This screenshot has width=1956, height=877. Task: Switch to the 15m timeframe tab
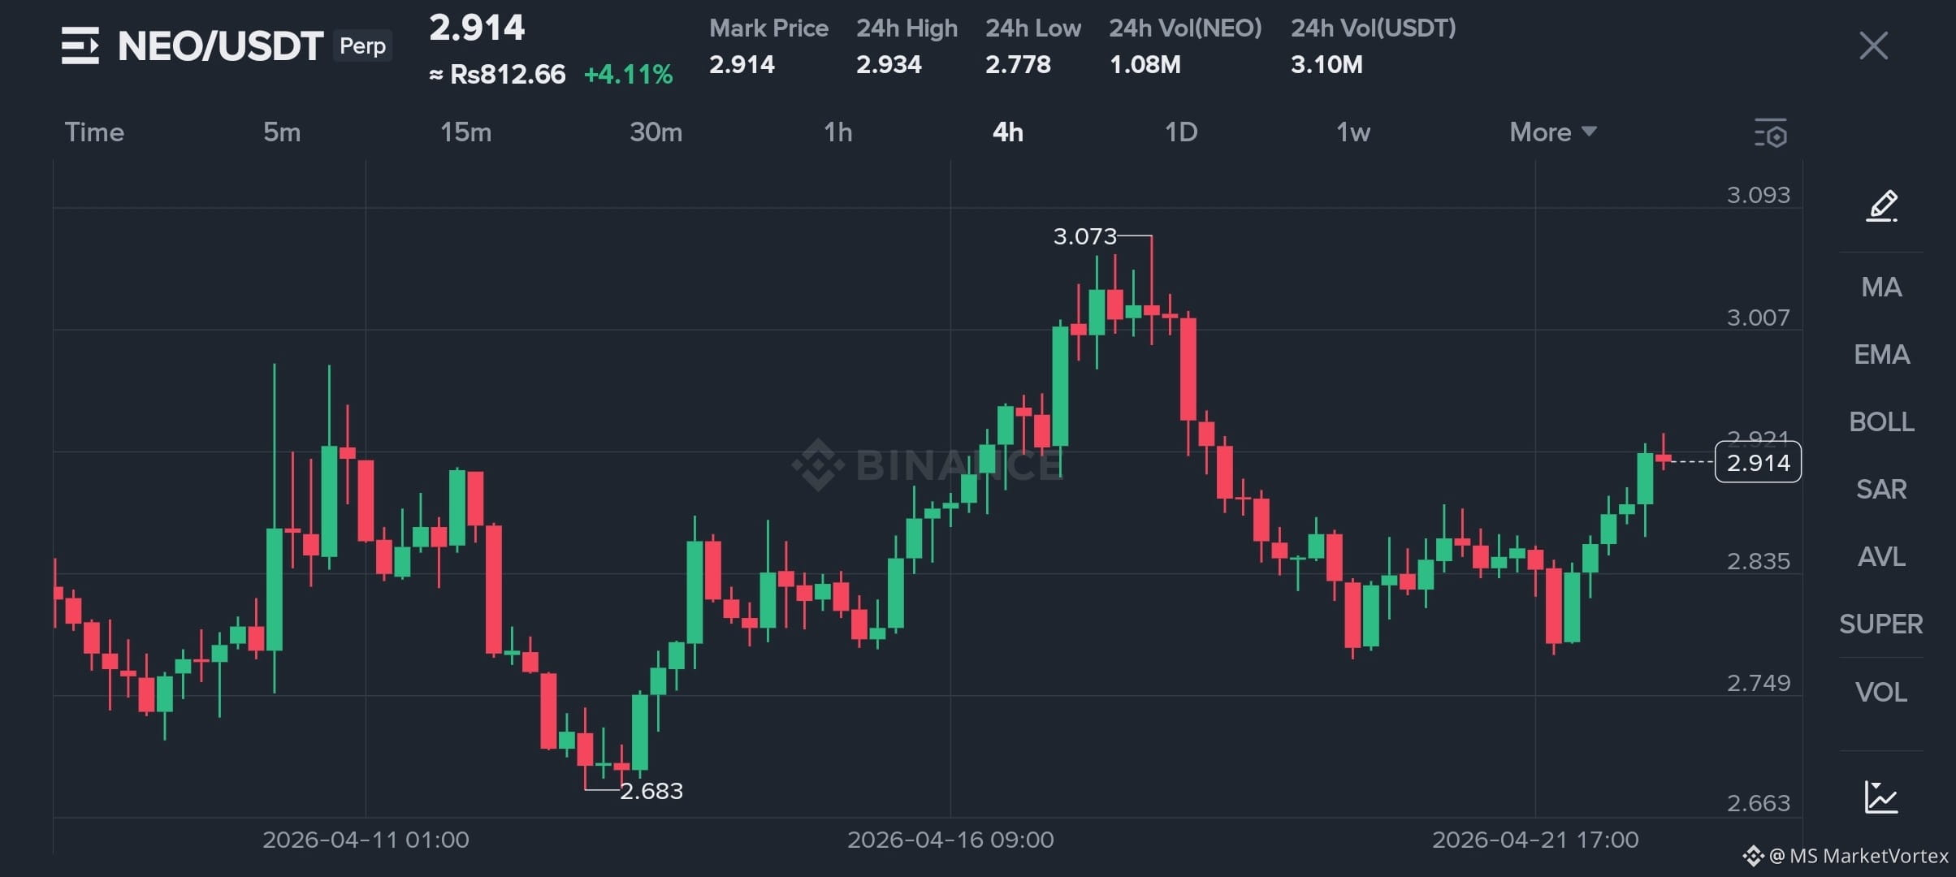coord(465,132)
